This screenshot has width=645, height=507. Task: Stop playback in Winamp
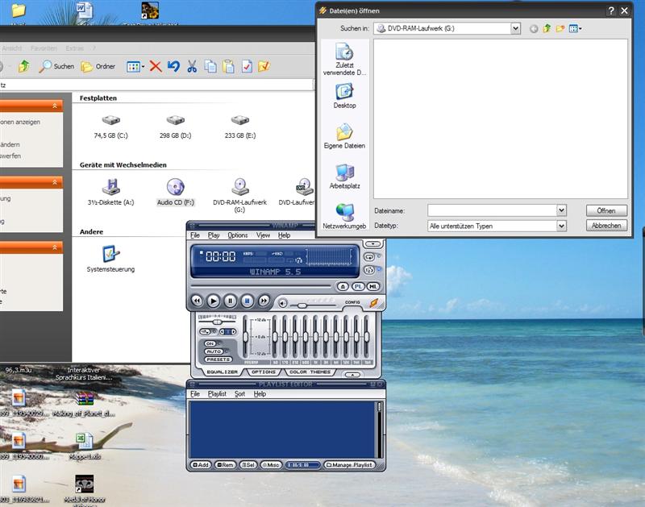247,301
